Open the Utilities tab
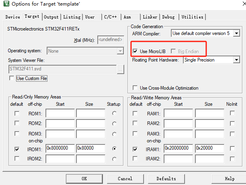The image size is (246, 185). pyautogui.click(x=192, y=17)
